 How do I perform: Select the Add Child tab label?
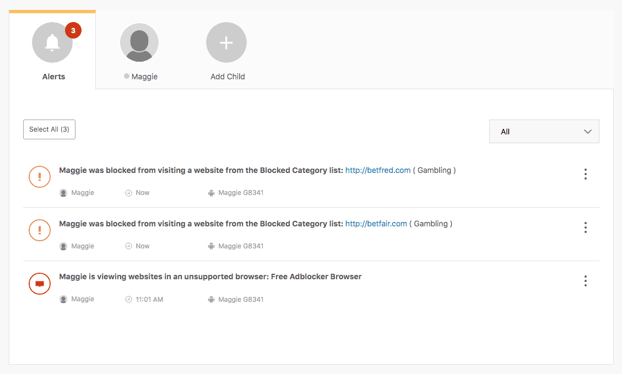(x=228, y=77)
